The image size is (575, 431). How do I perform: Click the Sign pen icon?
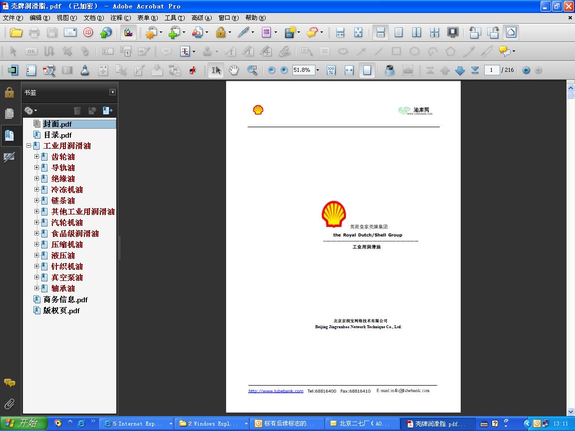[243, 32]
